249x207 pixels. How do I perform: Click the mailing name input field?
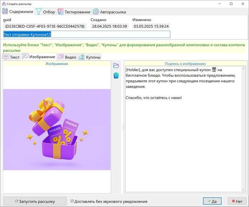pyautogui.click(x=86, y=34)
